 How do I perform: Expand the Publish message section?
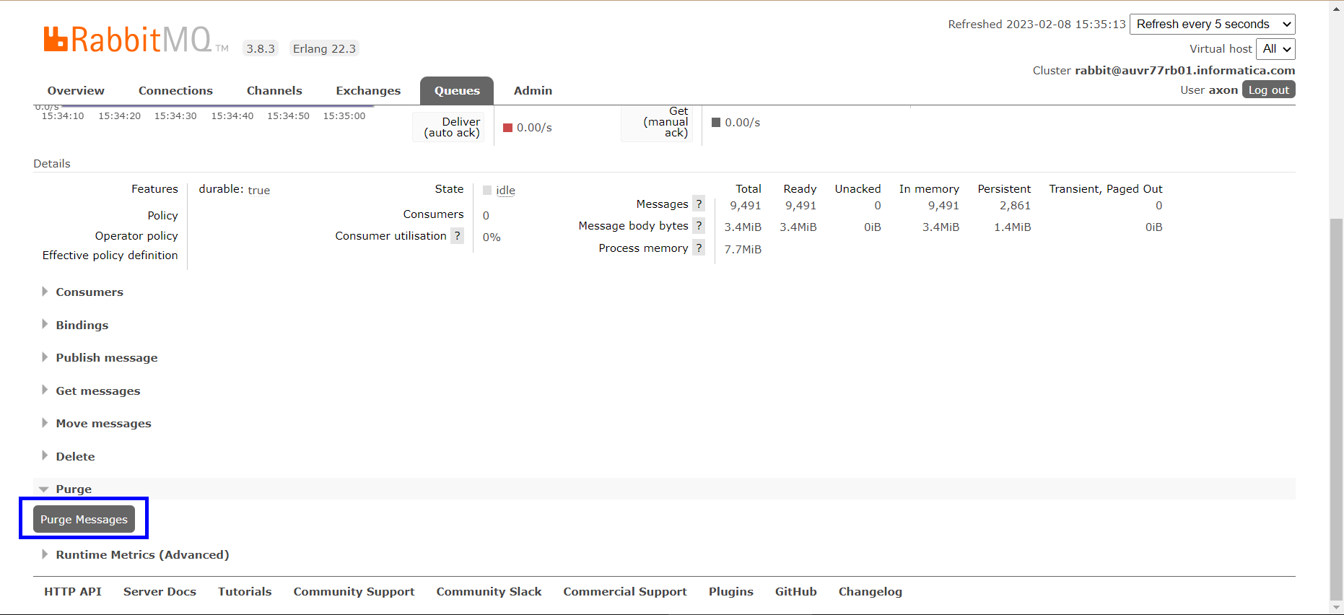(x=106, y=357)
